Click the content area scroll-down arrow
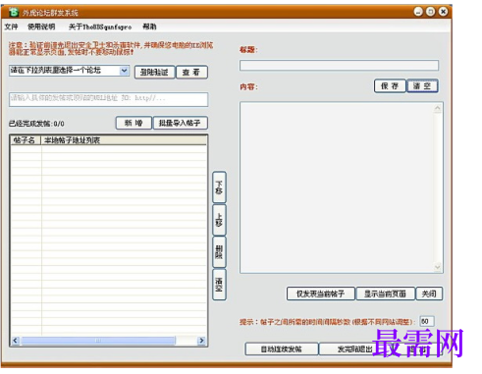Image resolution: width=482 pixels, height=374 pixels. click(x=438, y=267)
